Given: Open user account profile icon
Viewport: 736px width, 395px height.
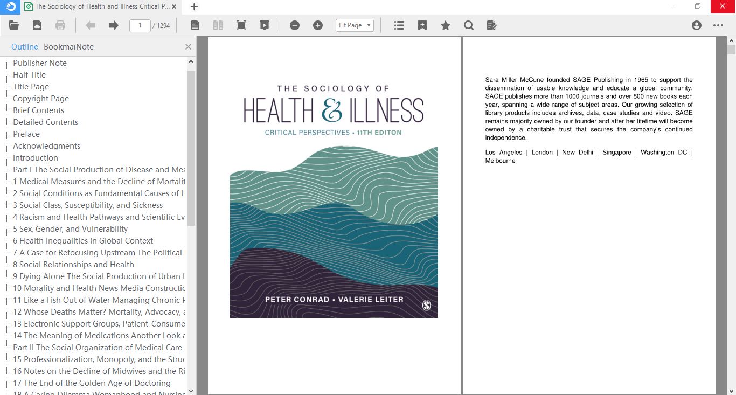Looking at the screenshot, I should coord(697,25).
